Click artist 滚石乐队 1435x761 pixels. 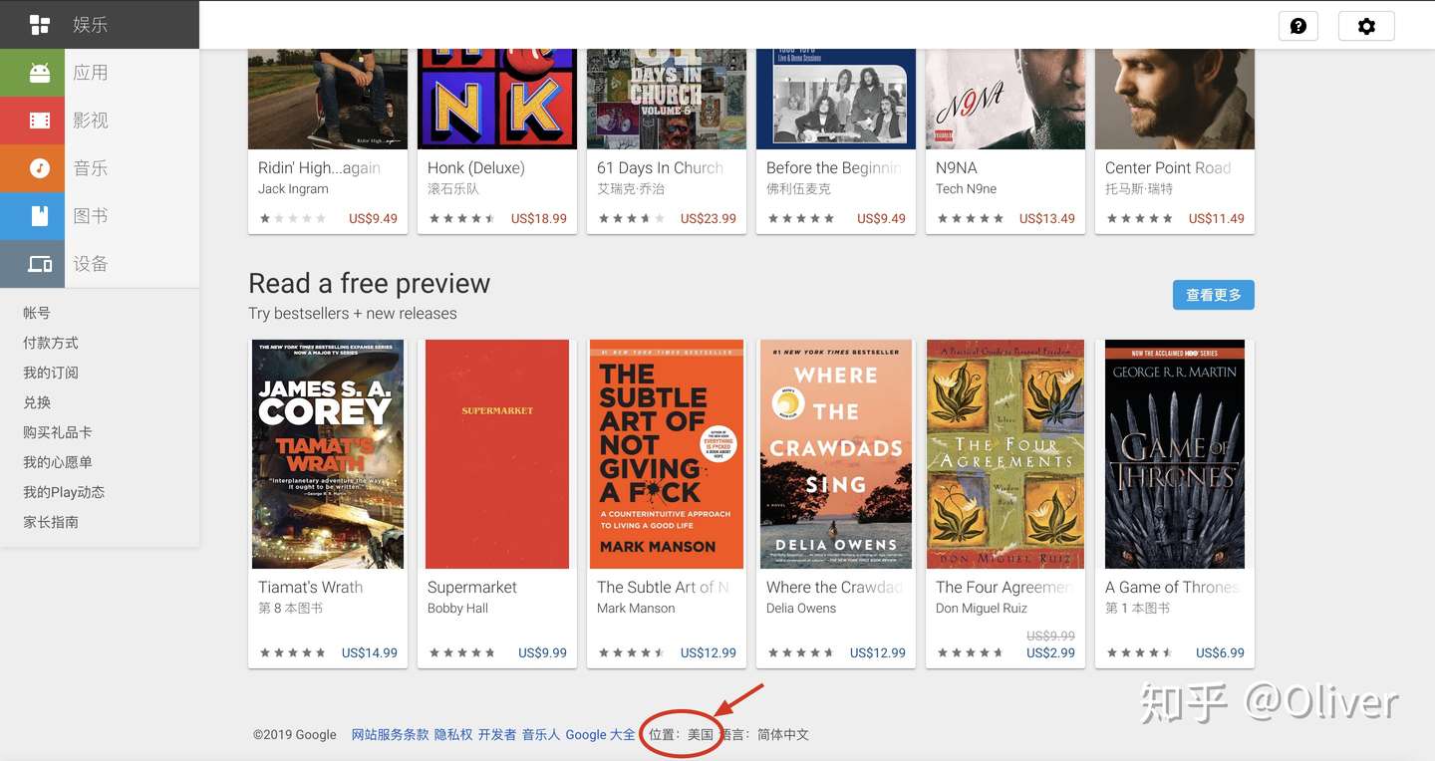coord(453,189)
